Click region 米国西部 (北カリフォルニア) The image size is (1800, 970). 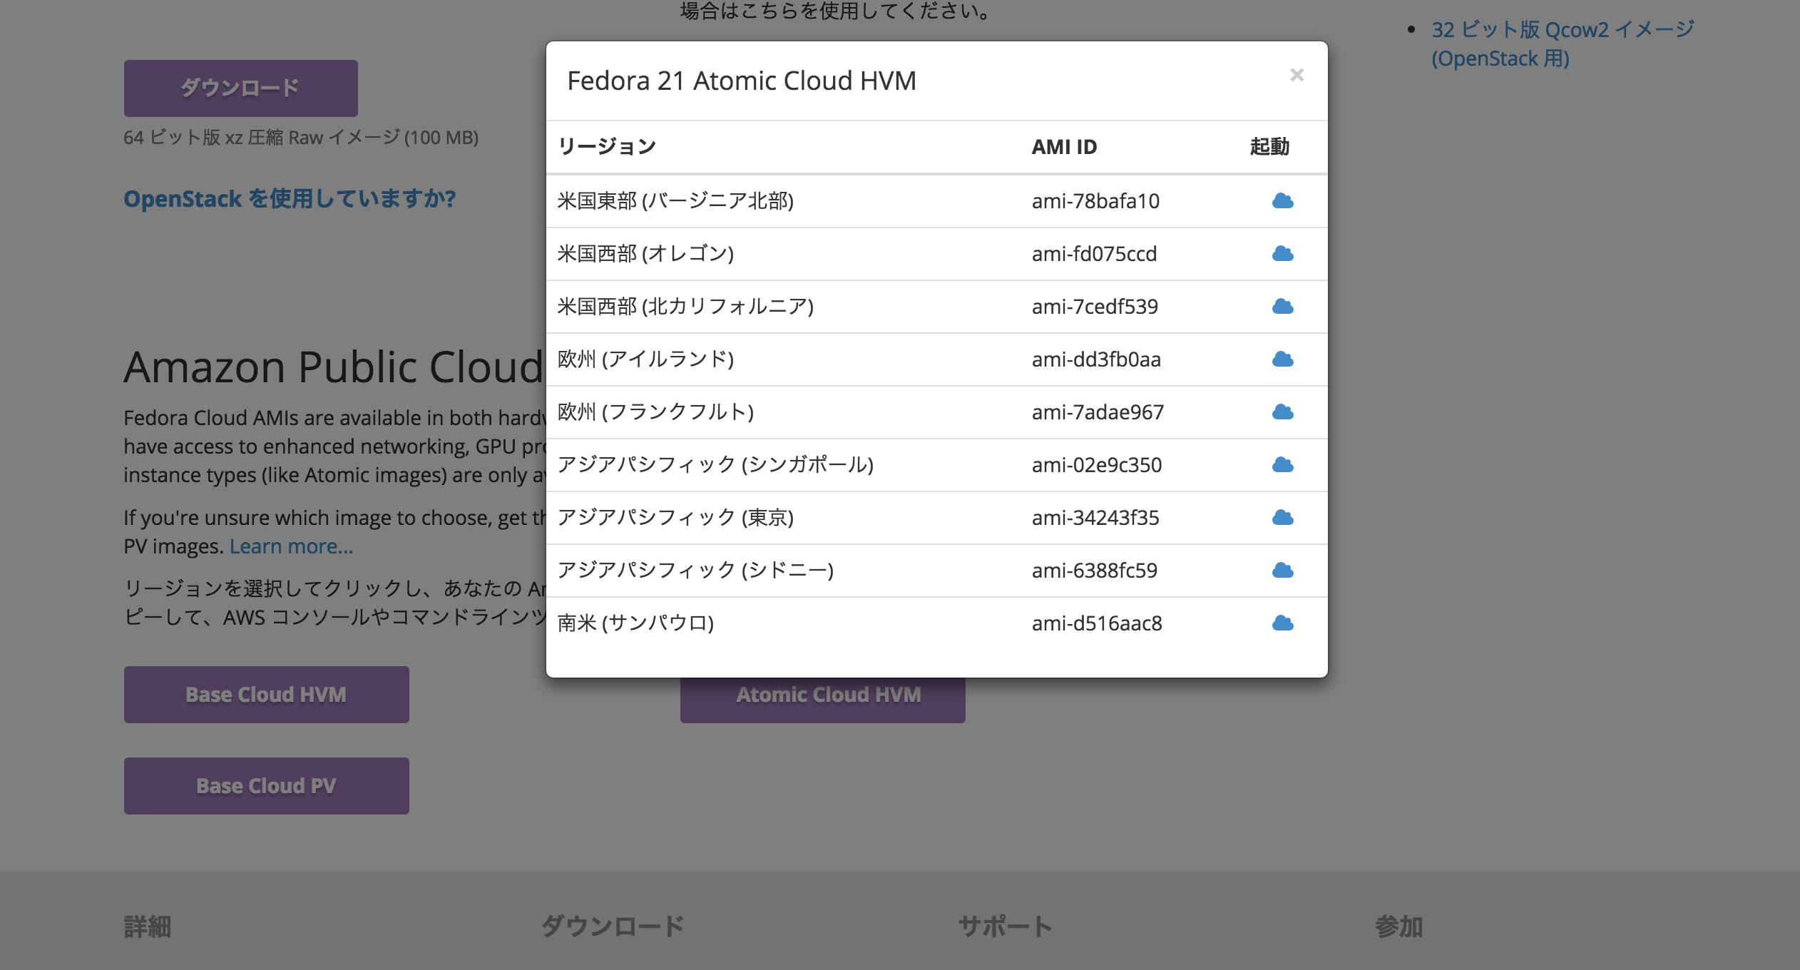685,307
